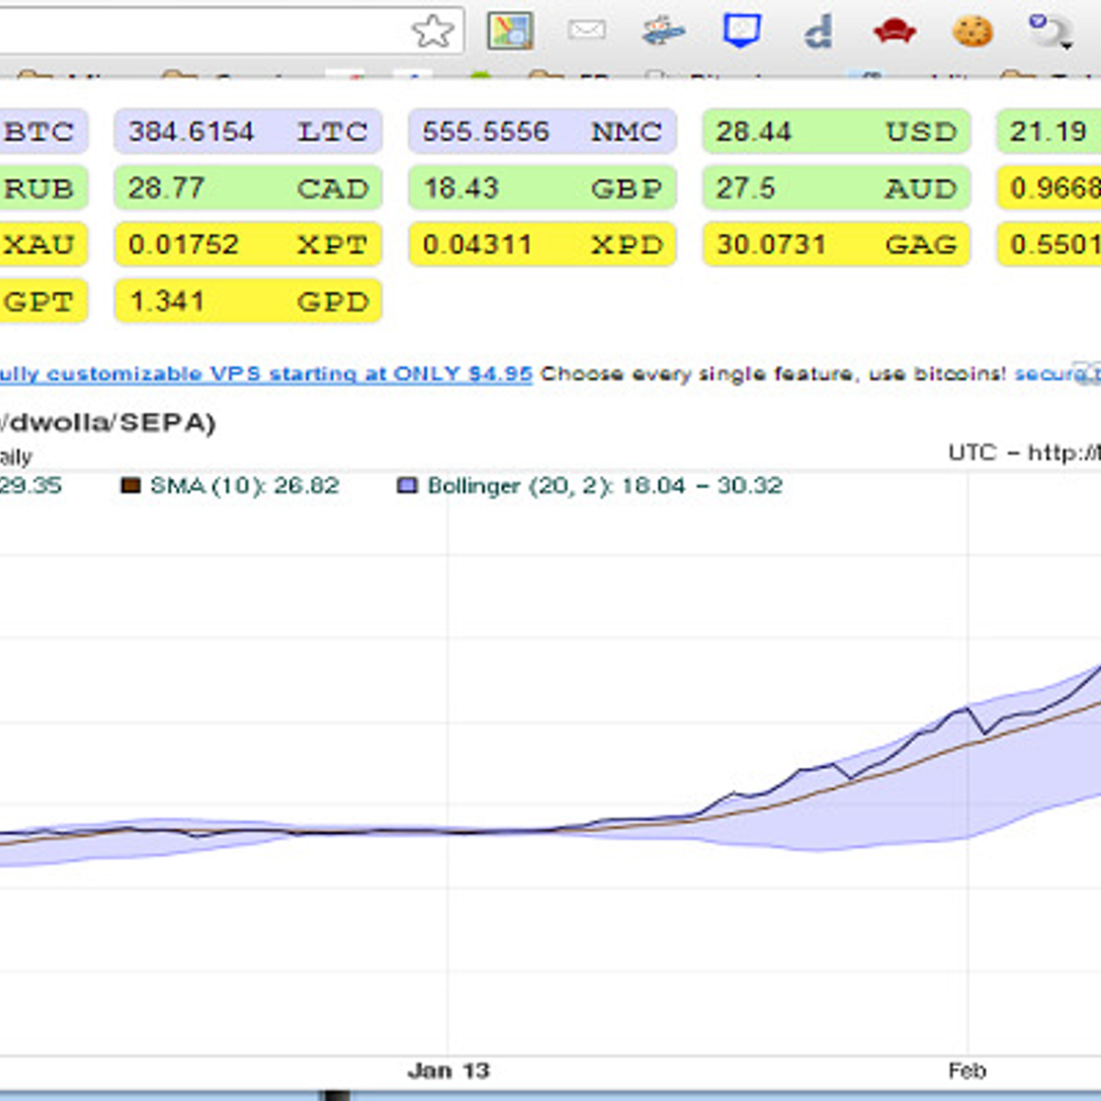Open the customizable VPS starting at $4.95 link
This screenshot has width=1101, height=1101.
pyautogui.click(x=266, y=373)
